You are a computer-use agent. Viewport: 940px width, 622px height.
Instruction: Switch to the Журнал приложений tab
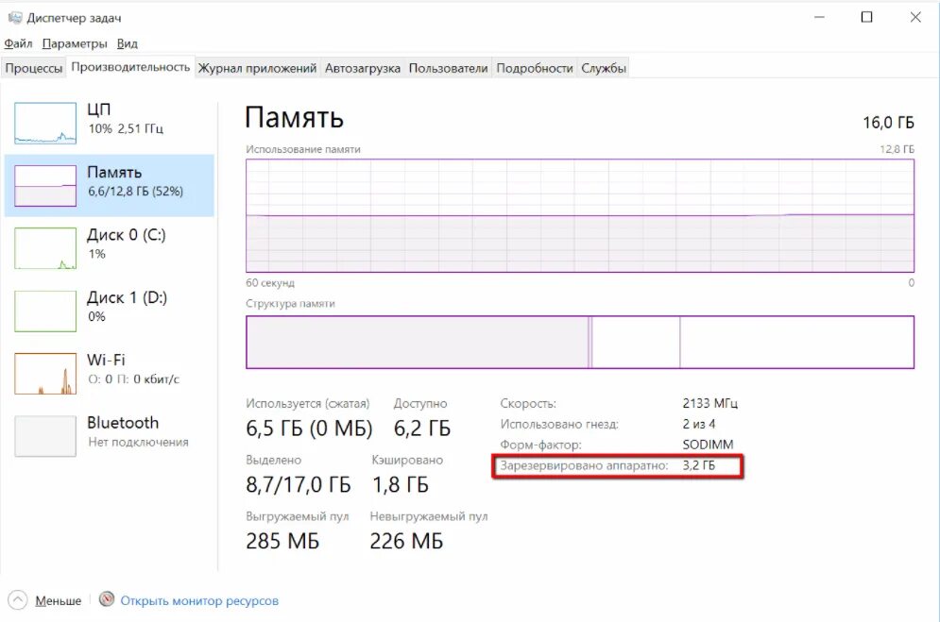point(257,68)
